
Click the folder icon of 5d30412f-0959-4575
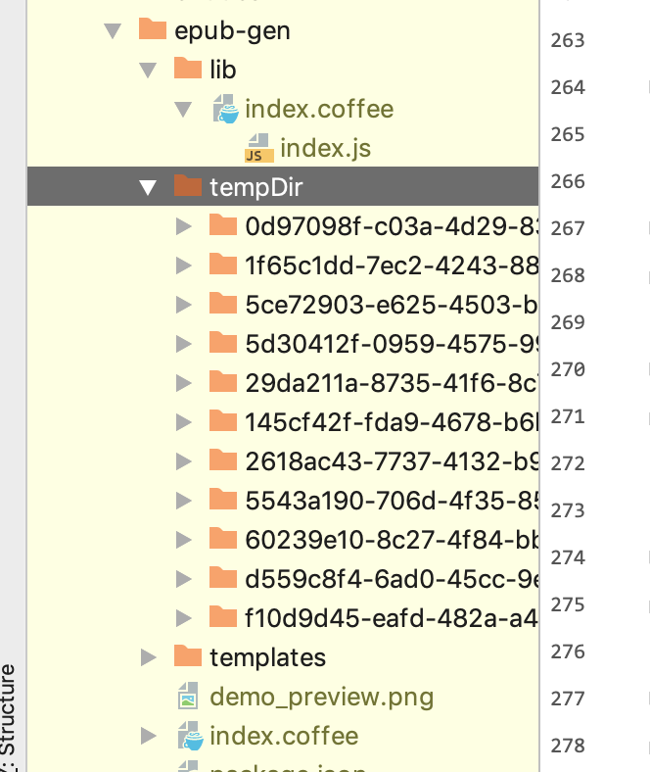coord(223,342)
